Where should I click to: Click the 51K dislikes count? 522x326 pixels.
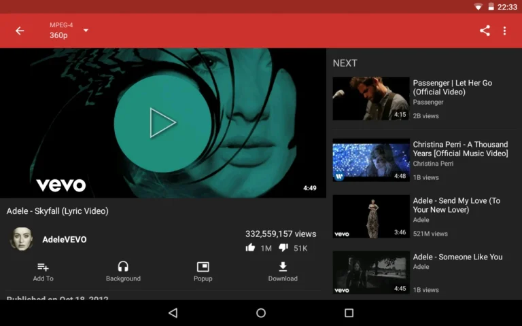[300, 248]
